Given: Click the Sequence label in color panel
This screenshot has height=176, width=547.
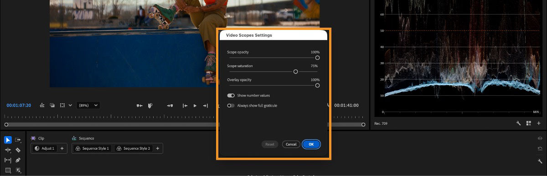Looking at the screenshot, I should pyautogui.click(x=87, y=138).
